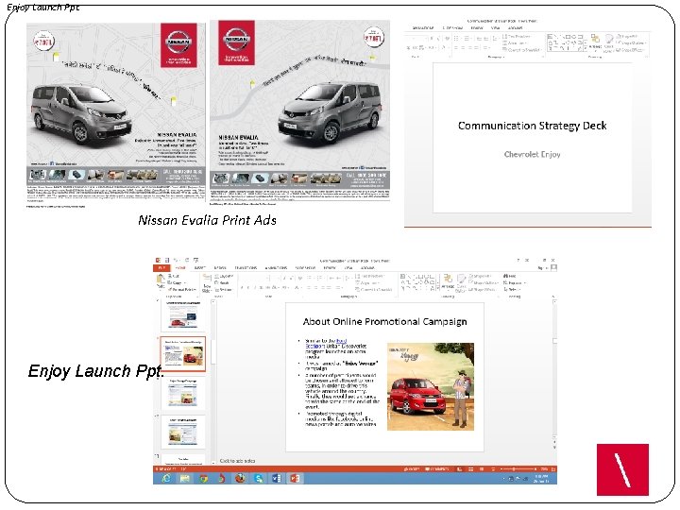Click Find in the Editing group
Image resolution: width=680 pixels, height=510 pixels.
click(x=510, y=276)
